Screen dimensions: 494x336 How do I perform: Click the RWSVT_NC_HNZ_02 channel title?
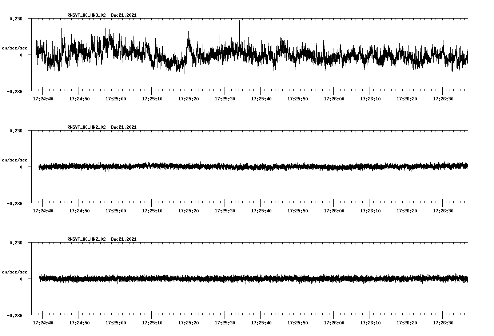(x=87, y=239)
